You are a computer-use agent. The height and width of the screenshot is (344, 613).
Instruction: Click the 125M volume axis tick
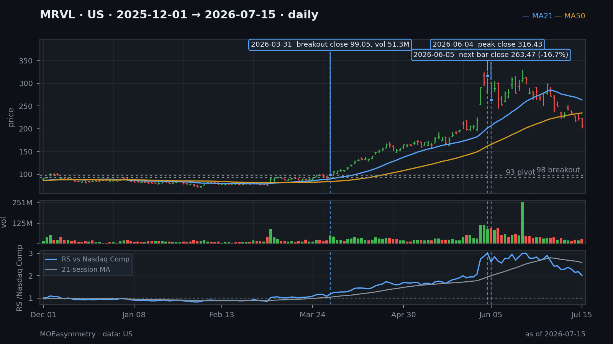point(23,223)
